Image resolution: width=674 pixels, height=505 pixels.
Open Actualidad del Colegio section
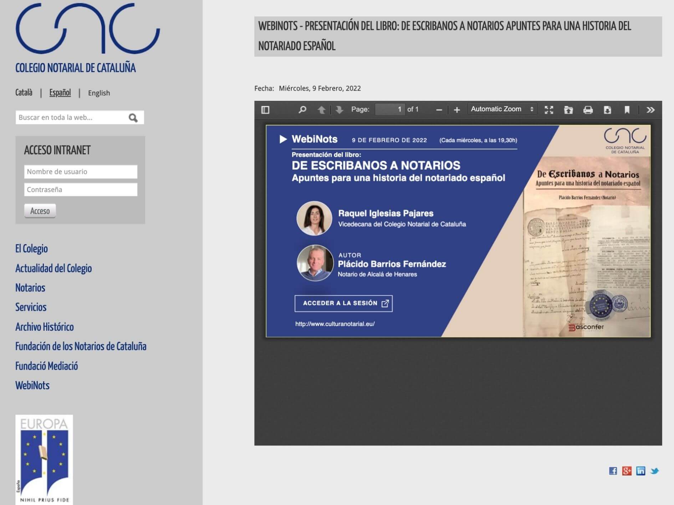[x=53, y=268]
